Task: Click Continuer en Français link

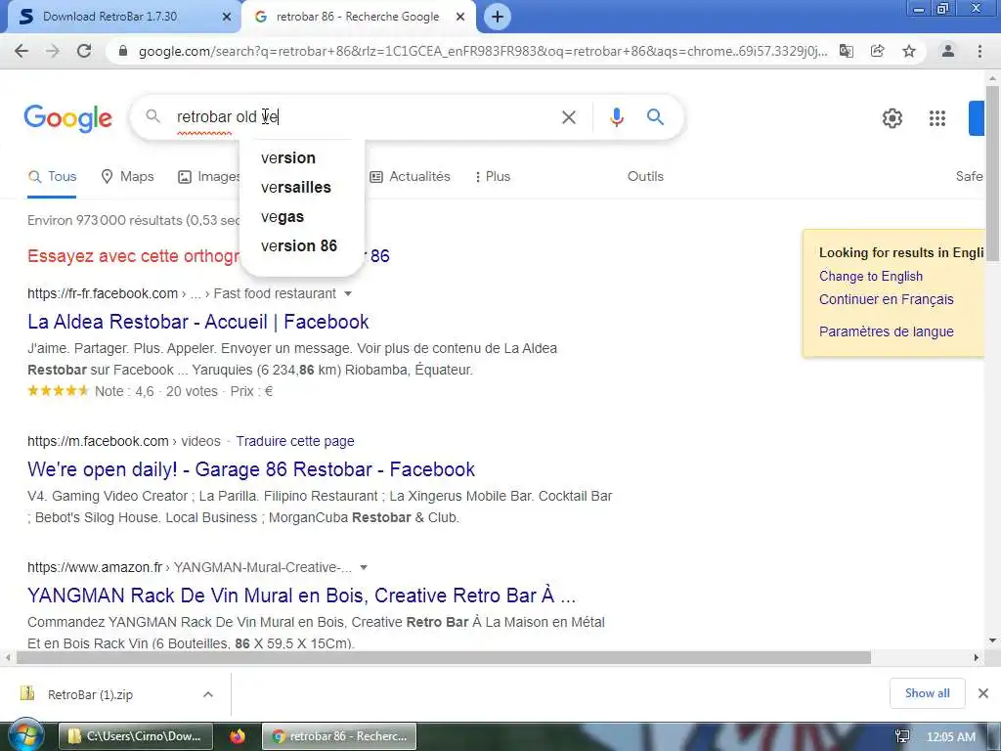Action: click(x=886, y=299)
